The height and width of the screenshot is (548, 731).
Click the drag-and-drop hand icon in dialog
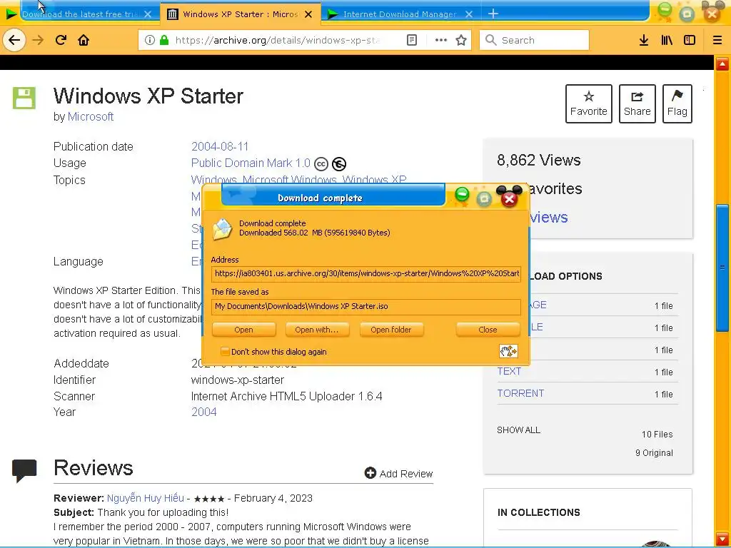(508, 351)
